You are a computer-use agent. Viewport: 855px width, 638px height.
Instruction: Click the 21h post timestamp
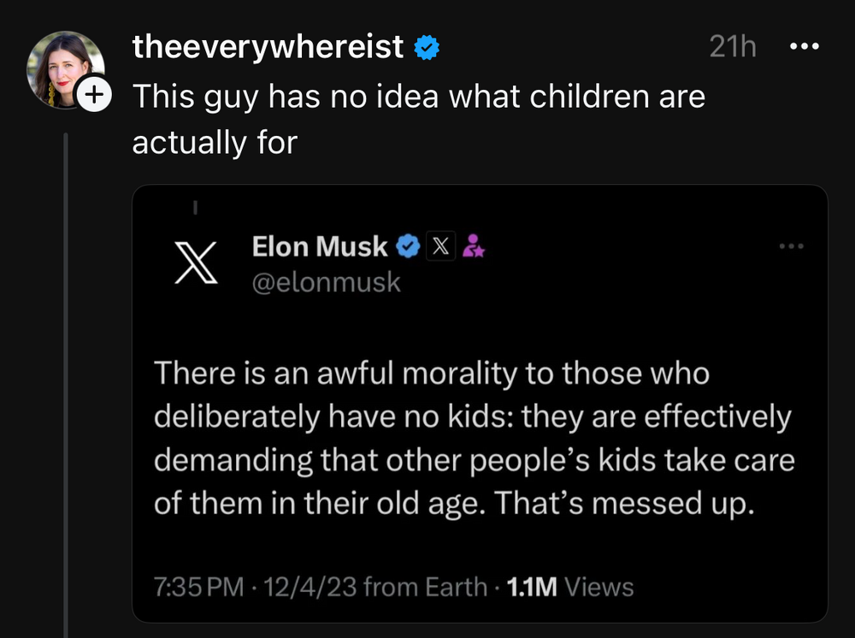coord(733,48)
